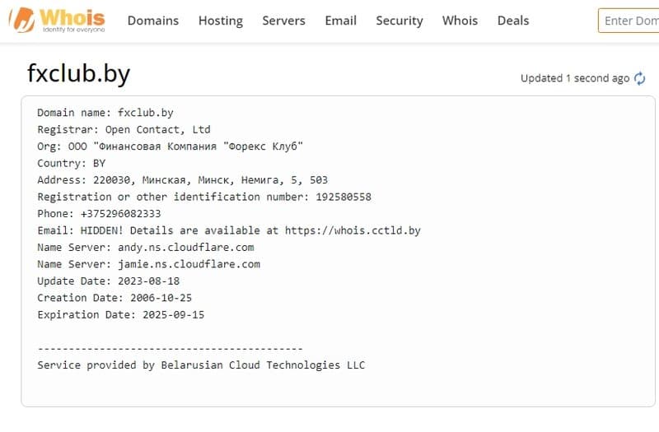Viewport: 659px width, 432px height.
Task: Click the fxclub.by page heading
Action: click(x=78, y=74)
